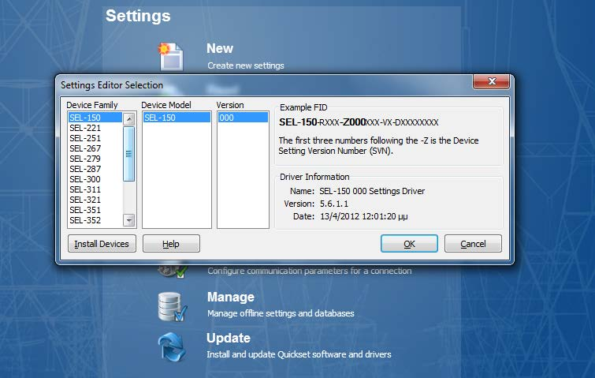This screenshot has height=378, width=595.
Task: Cancel the Settings Editor Selection dialog
Action: pos(473,244)
